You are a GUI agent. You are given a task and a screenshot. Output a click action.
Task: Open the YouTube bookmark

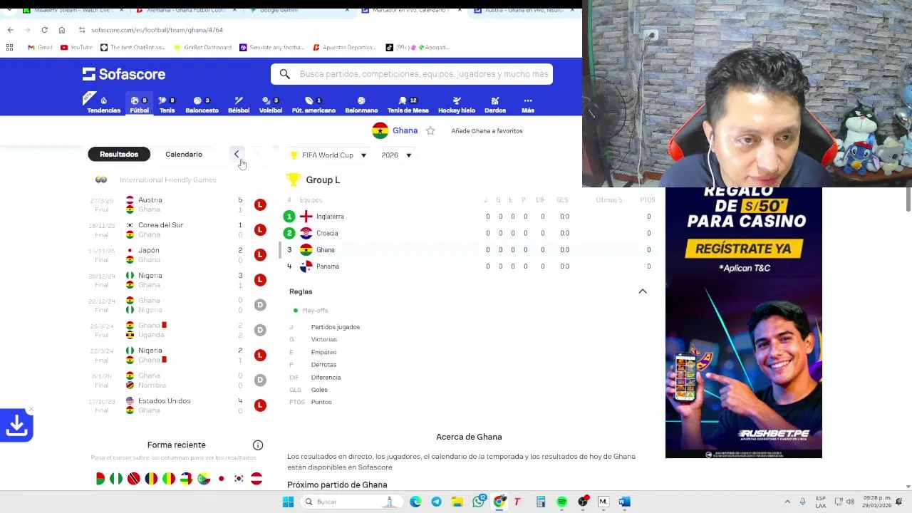coord(76,47)
